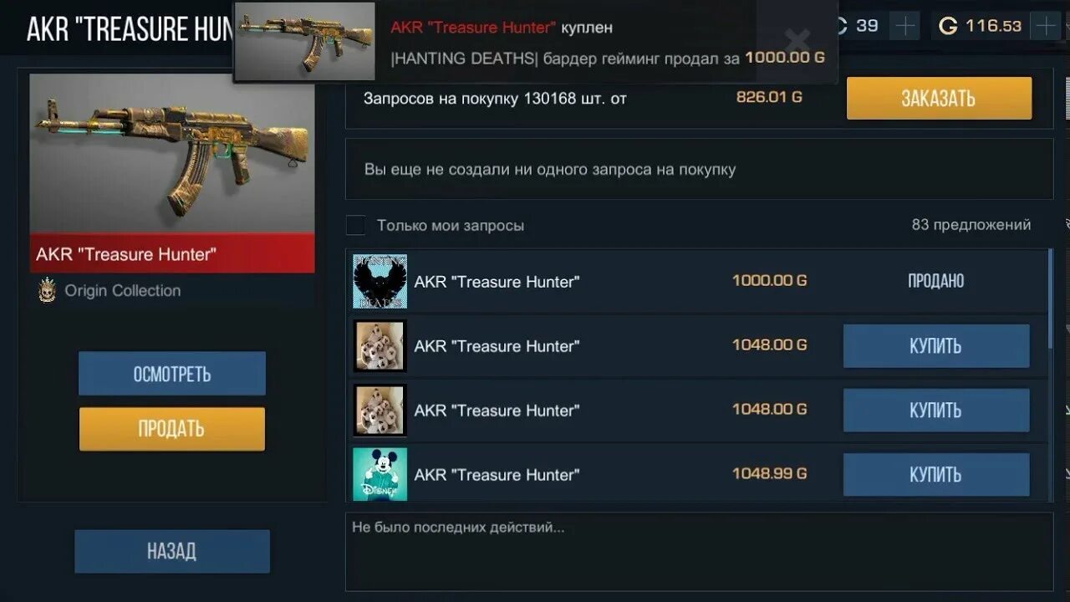Click the gold G currency icon in header
1070x602 pixels.
tap(948, 26)
